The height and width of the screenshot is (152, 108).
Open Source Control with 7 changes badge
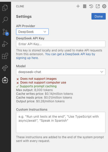pos(6,32)
